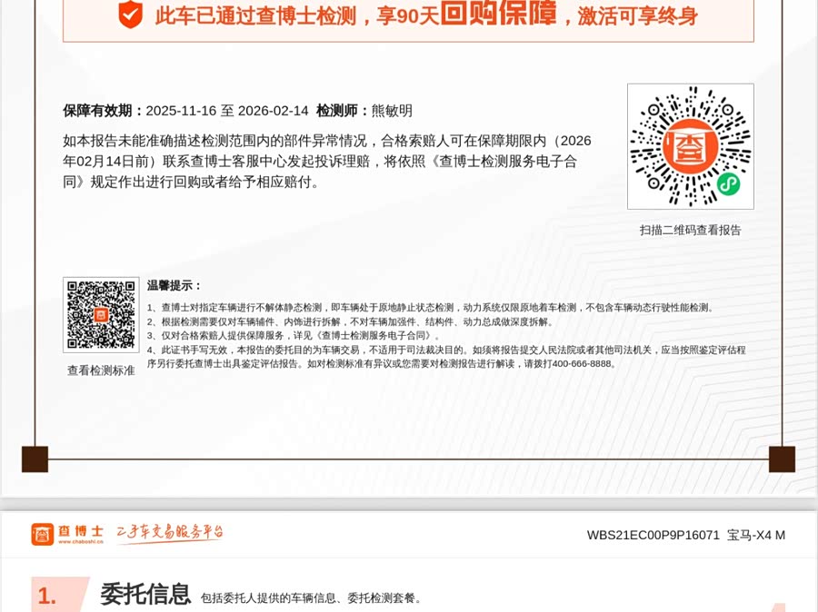
Task: Click the orange section number 1.
Action: pos(47,596)
